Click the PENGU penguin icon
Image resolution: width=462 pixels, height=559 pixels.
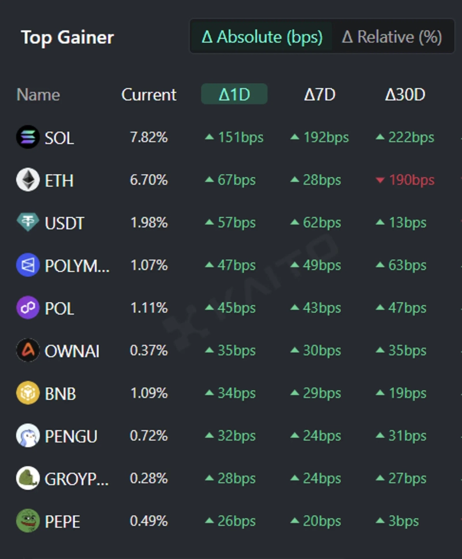pos(28,436)
